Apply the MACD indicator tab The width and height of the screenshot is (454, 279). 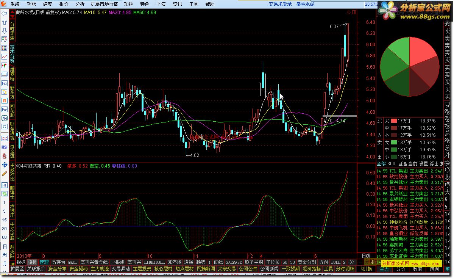click(x=73, y=262)
